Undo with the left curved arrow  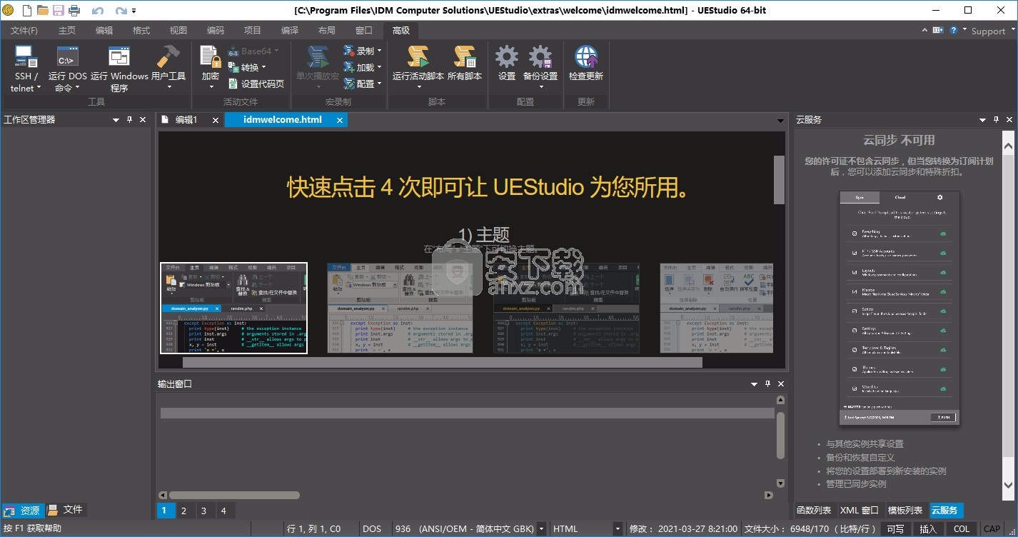(x=98, y=11)
